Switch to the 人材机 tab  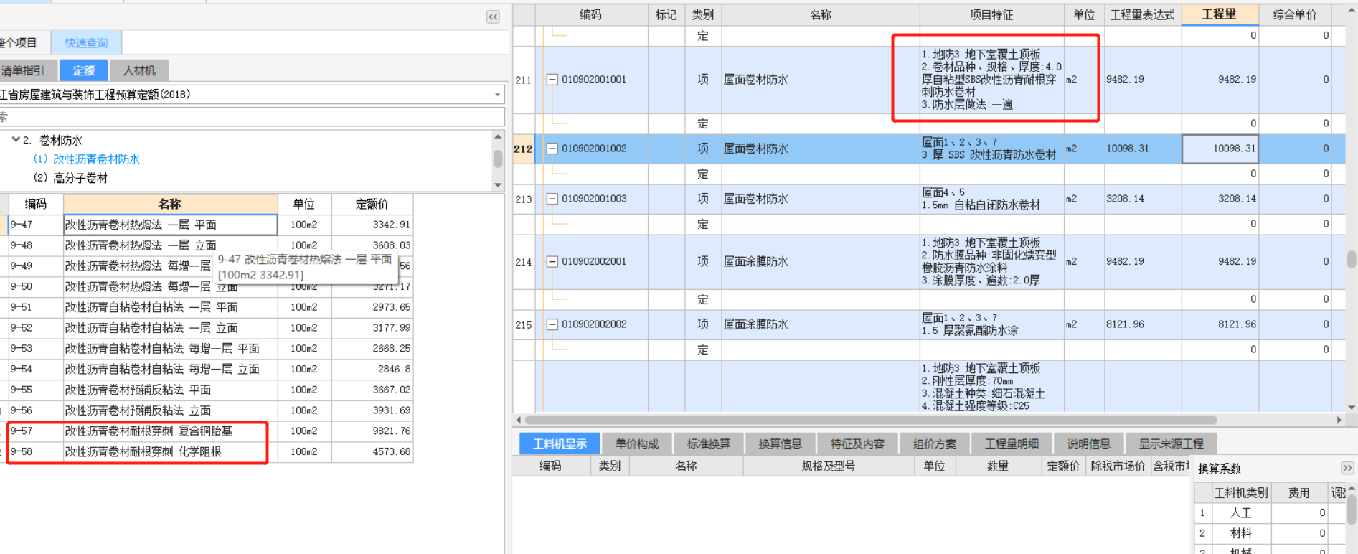tap(139, 70)
